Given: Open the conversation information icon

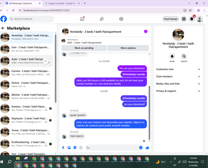Looking at the screenshot, I should pyautogui.click(x=146, y=31).
